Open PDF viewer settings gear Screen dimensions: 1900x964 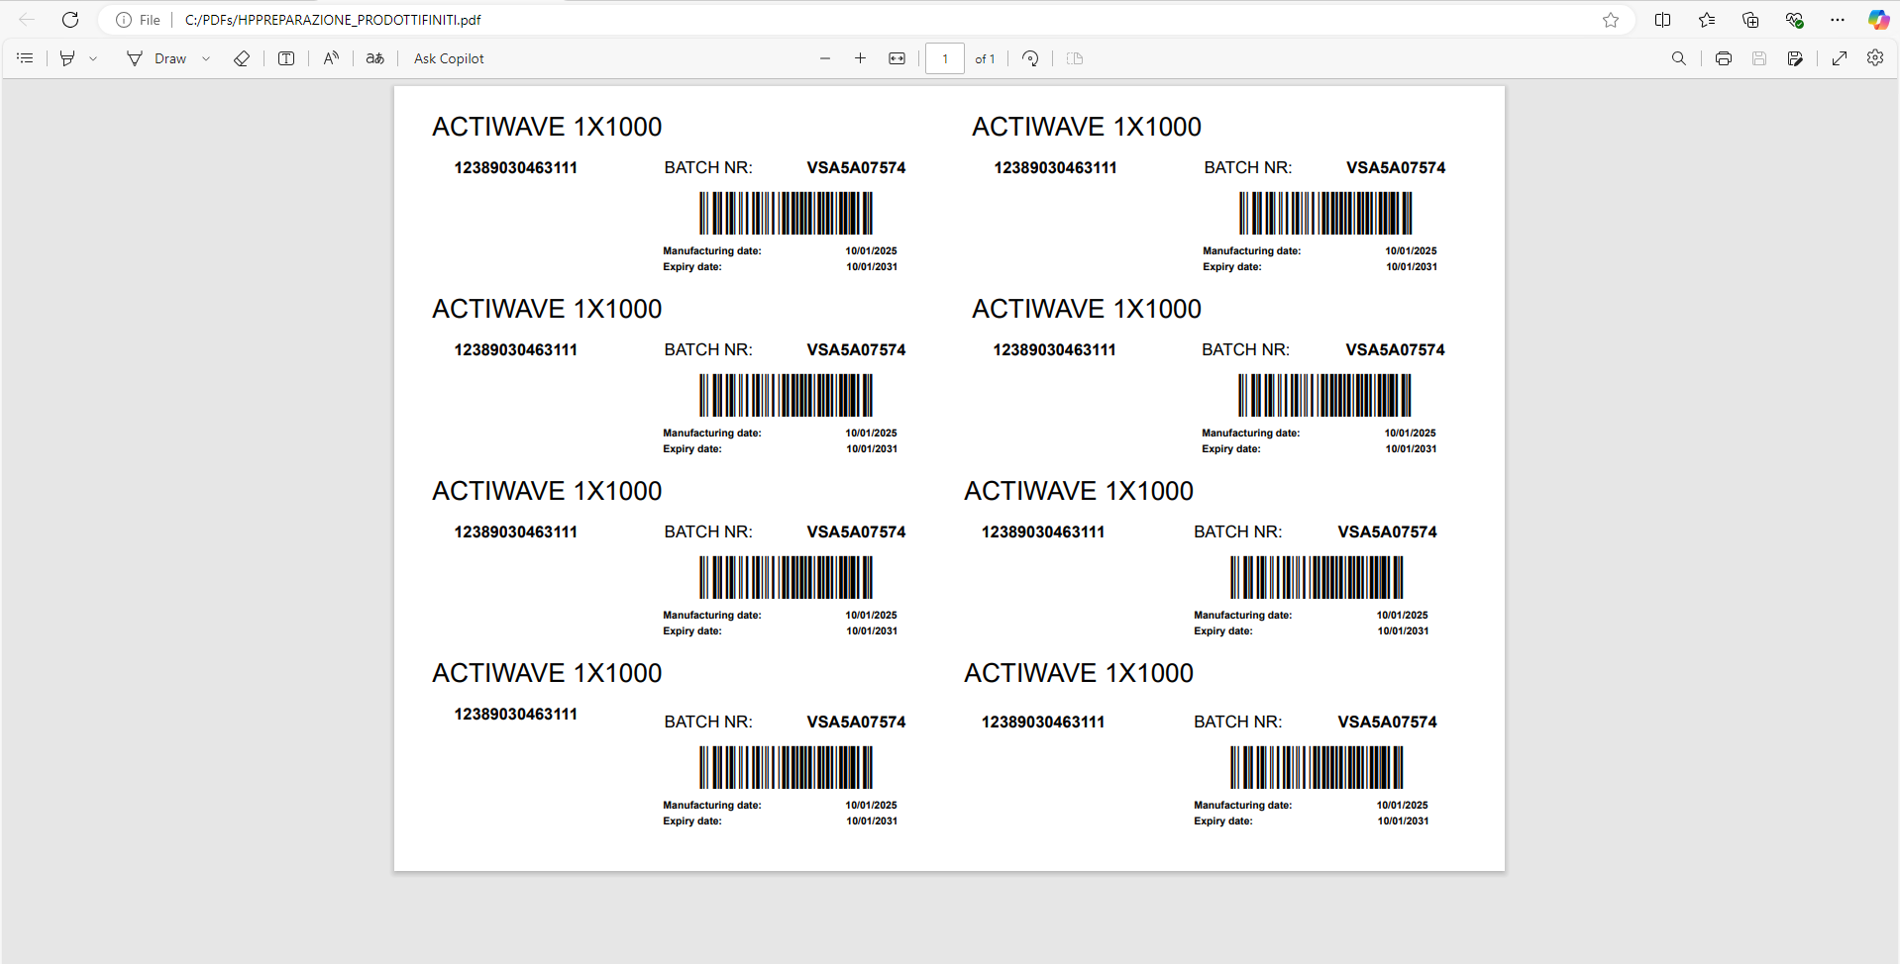(x=1875, y=57)
